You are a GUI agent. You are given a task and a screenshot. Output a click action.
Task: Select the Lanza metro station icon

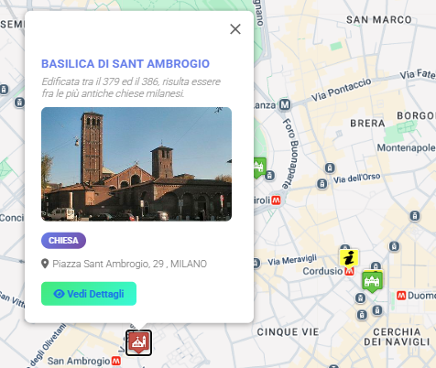(x=285, y=105)
